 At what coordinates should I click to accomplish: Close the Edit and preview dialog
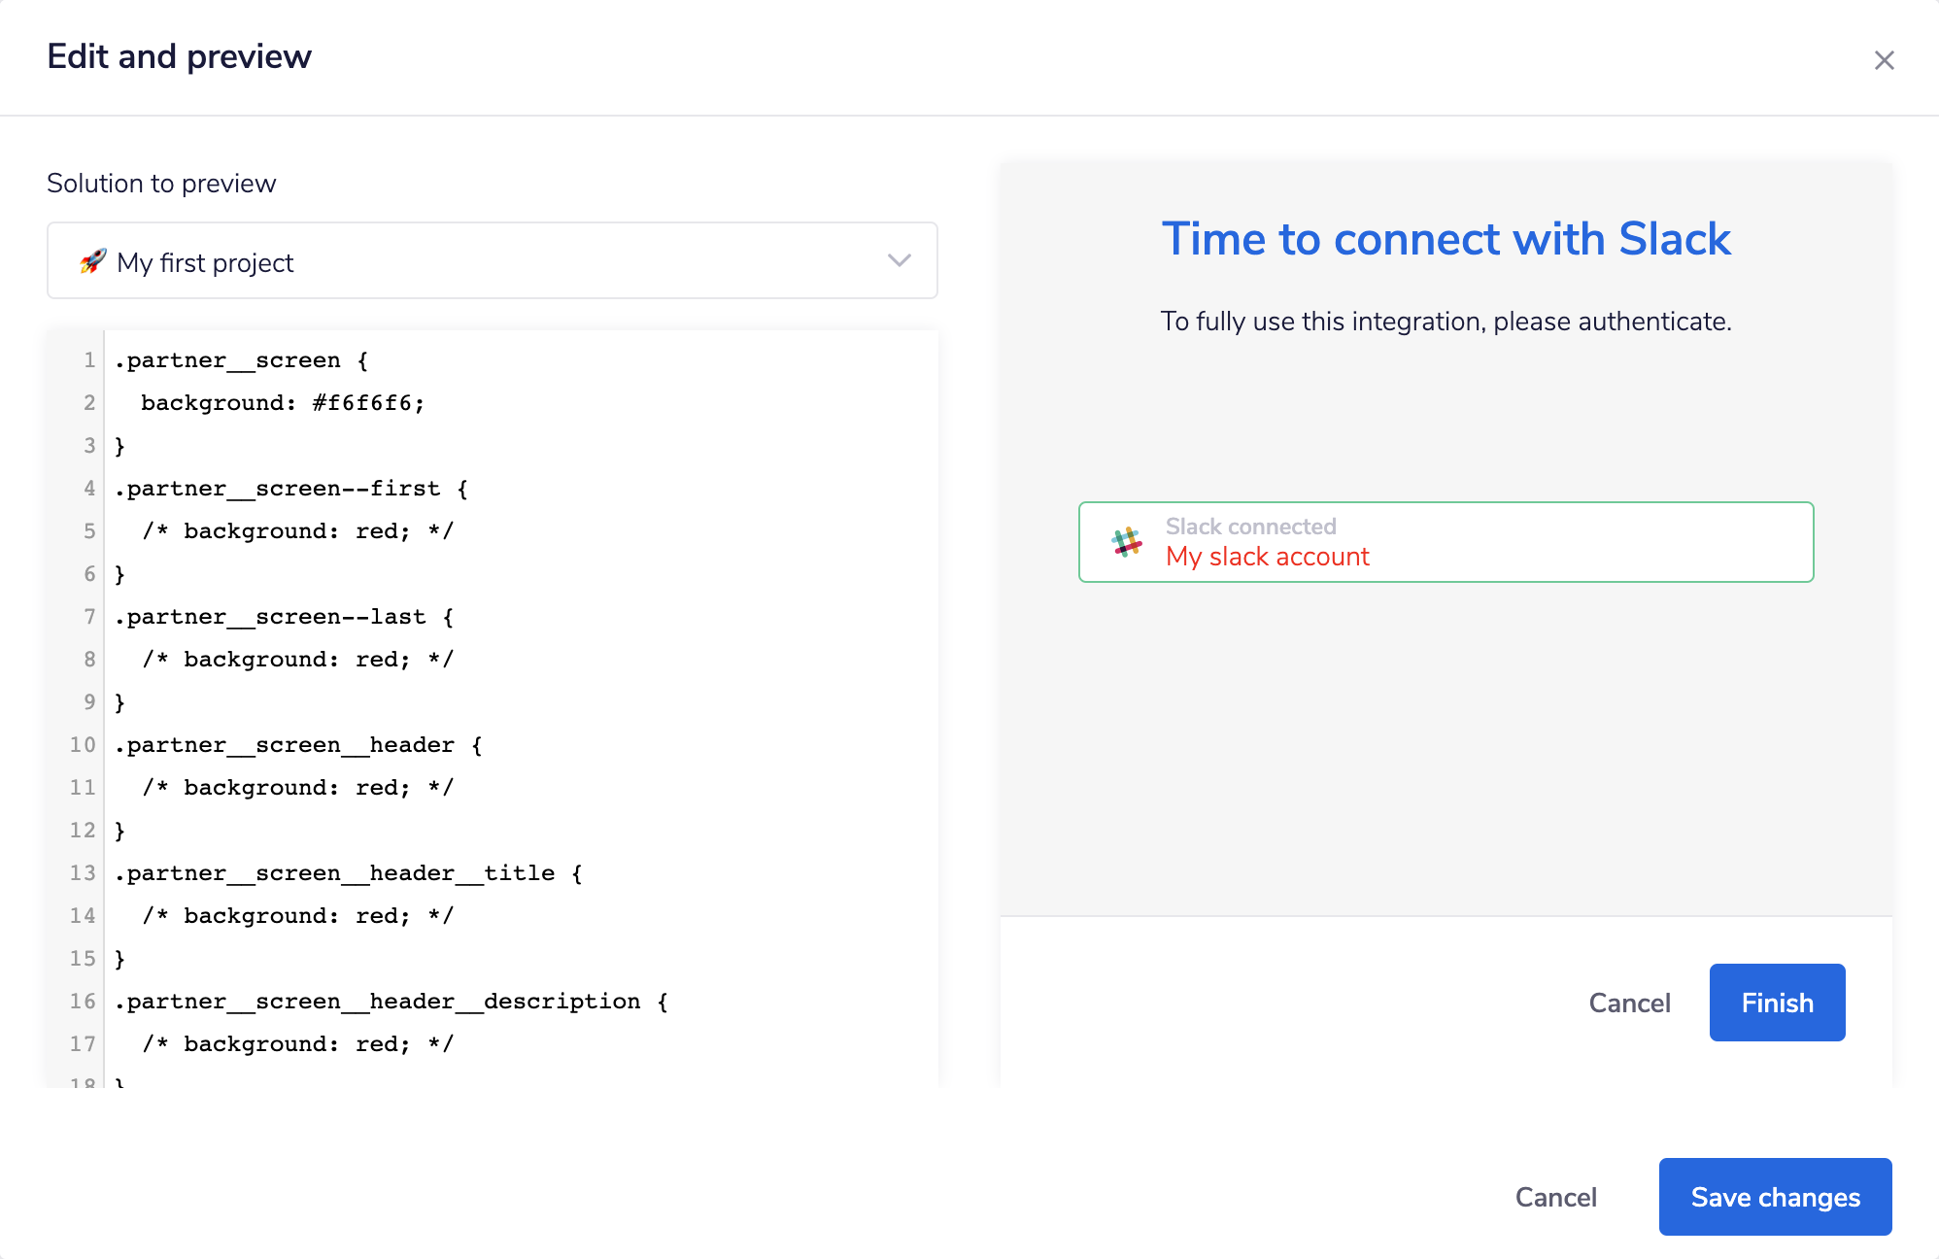pyautogui.click(x=1884, y=59)
